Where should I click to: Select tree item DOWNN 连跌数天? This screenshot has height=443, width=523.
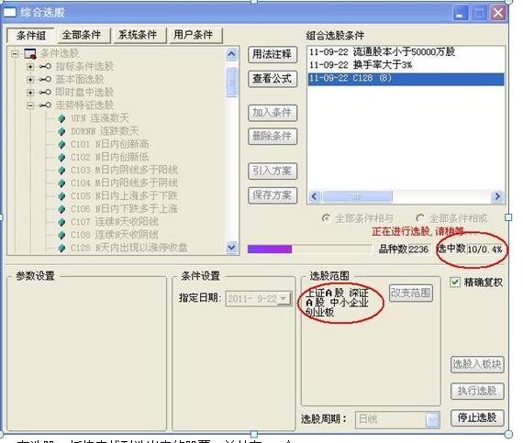click(x=105, y=131)
